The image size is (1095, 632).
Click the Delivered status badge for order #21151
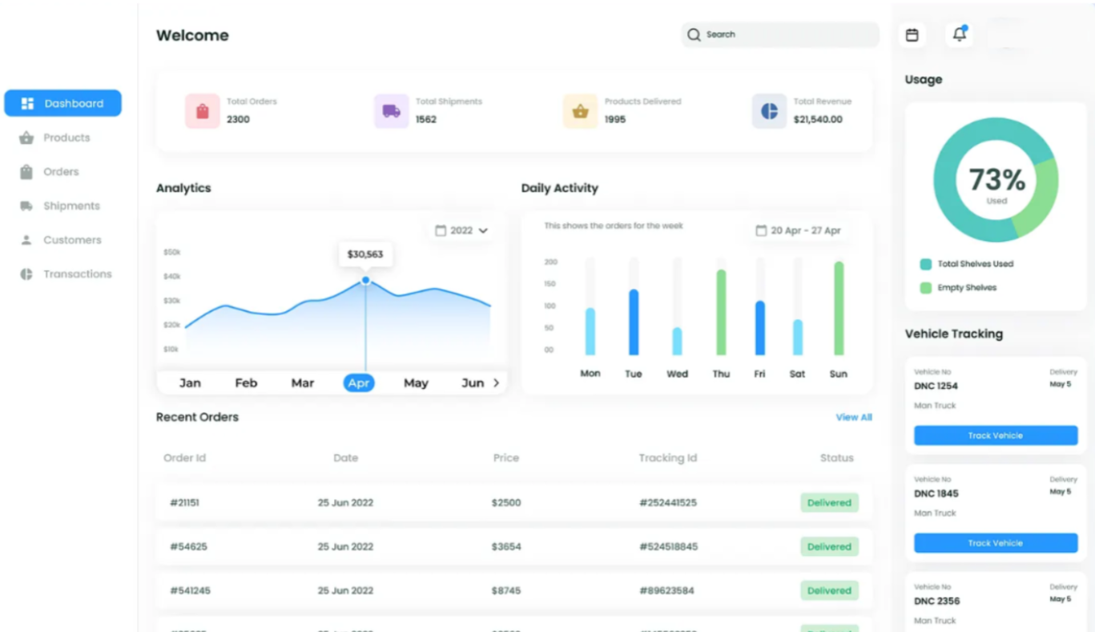pos(829,502)
